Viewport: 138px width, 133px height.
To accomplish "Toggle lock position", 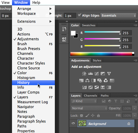I will pos(93,115).
